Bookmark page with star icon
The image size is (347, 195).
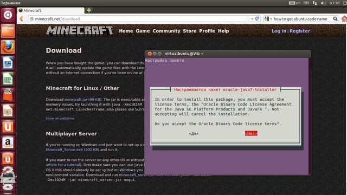[x=248, y=19]
